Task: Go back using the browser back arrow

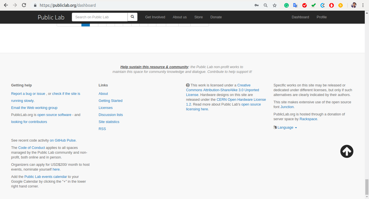Action: coord(6,5)
